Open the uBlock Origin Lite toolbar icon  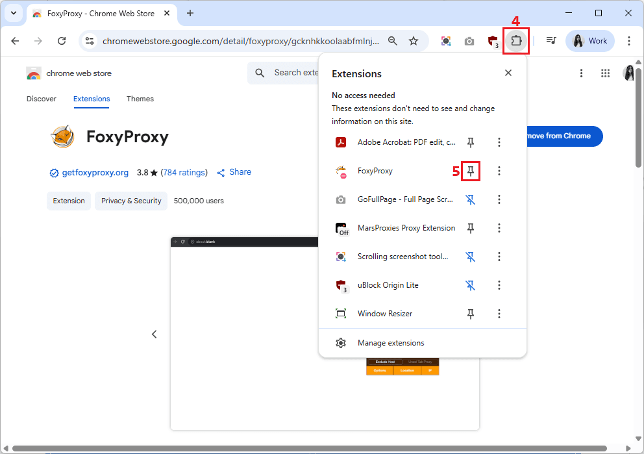coord(493,41)
